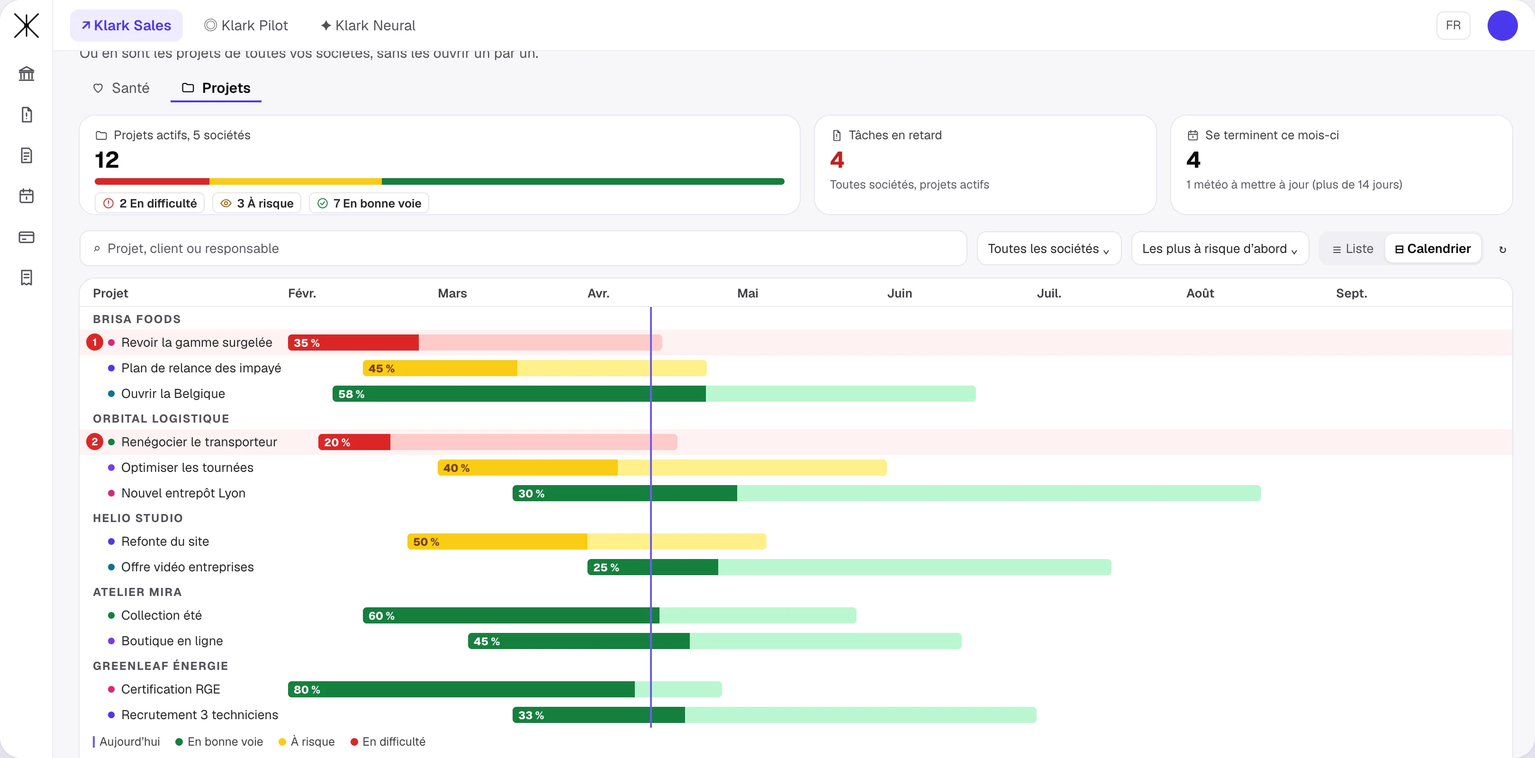This screenshot has width=1535, height=758.
Task: Switch to Calendrier view
Action: click(1433, 249)
